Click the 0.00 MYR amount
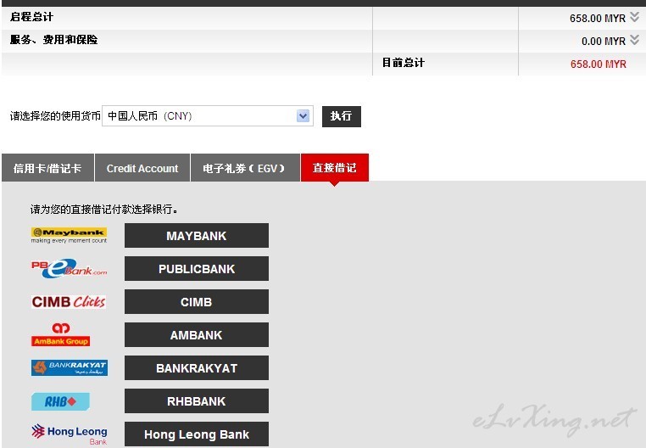 [x=604, y=42]
